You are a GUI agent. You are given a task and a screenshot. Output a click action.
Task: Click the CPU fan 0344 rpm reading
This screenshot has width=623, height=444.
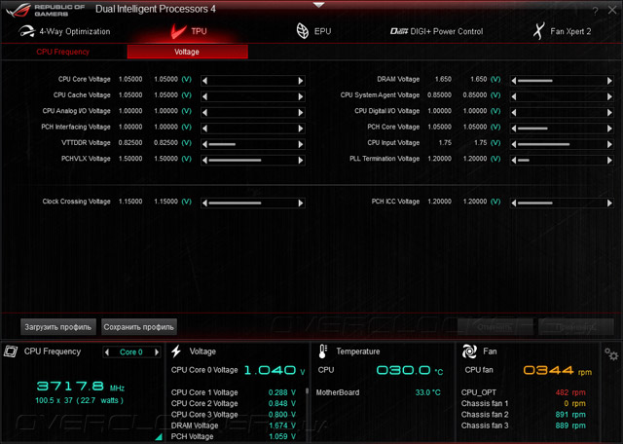[x=558, y=370]
